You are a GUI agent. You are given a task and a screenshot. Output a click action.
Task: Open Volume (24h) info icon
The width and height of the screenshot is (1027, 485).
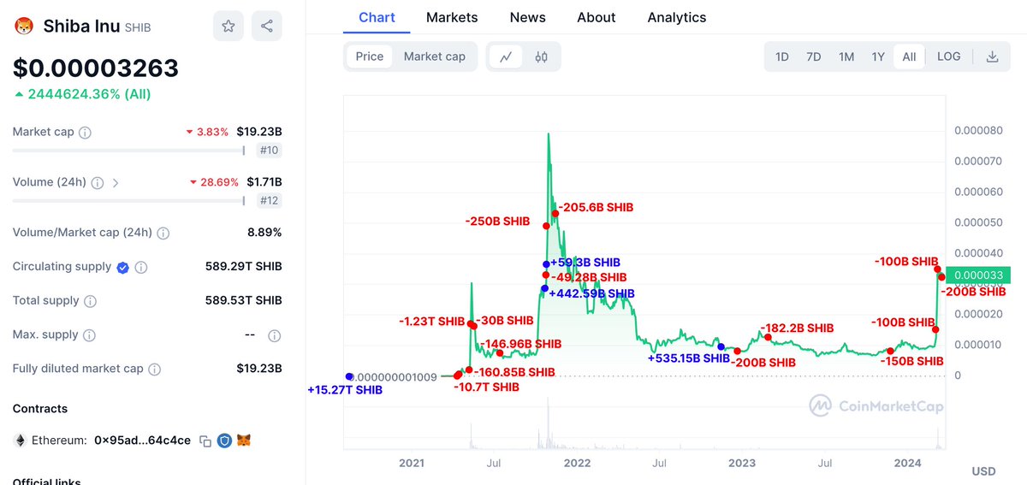[98, 182]
